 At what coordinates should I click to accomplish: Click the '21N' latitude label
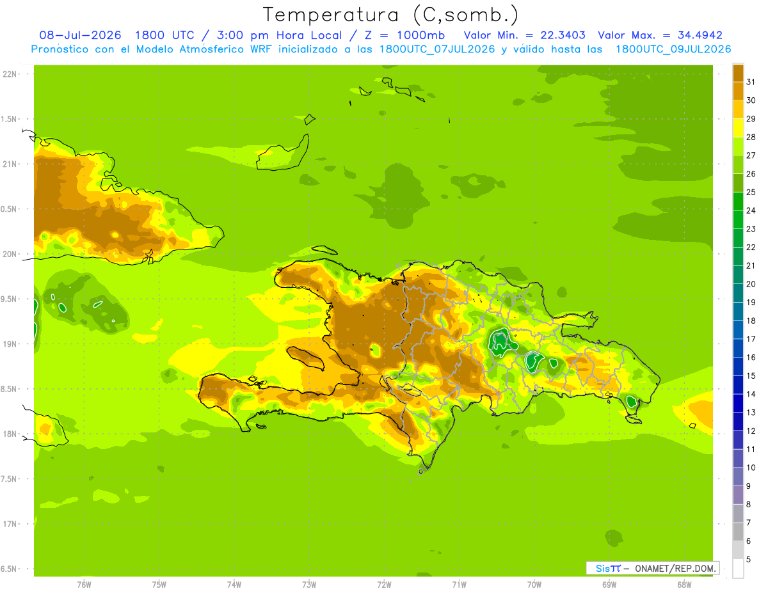coord(10,164)
